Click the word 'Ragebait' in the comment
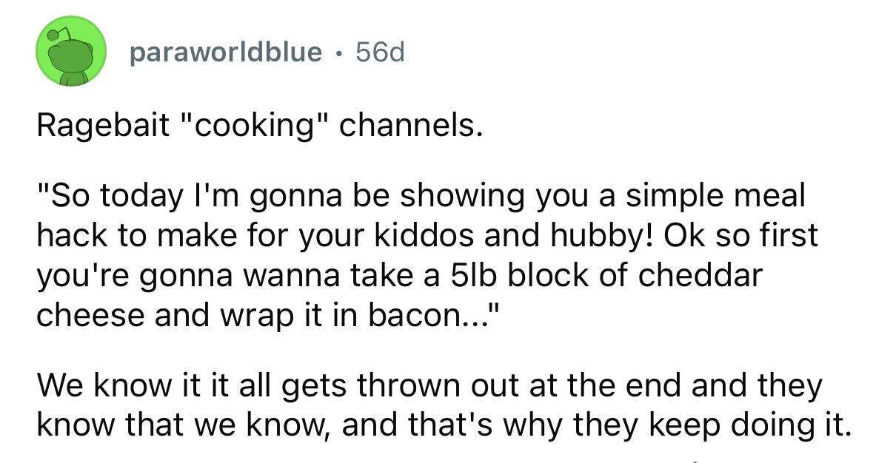Viewport: 893px width, 463px height. [x=89, y=128]
